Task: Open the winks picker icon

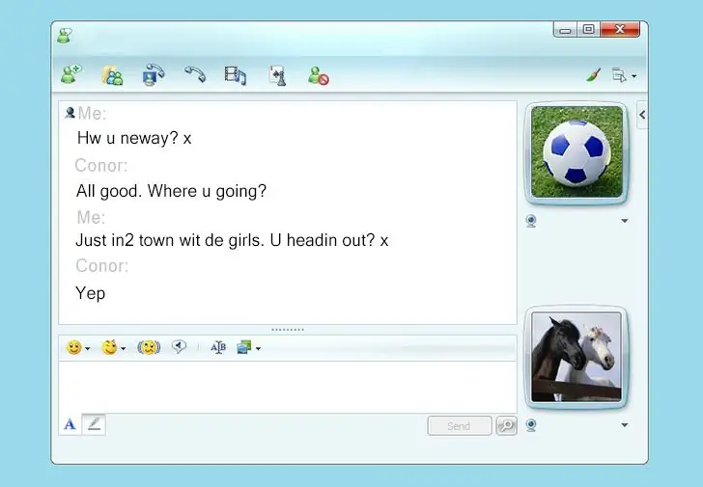Action: pyautogui.click(x=109, y=347)
